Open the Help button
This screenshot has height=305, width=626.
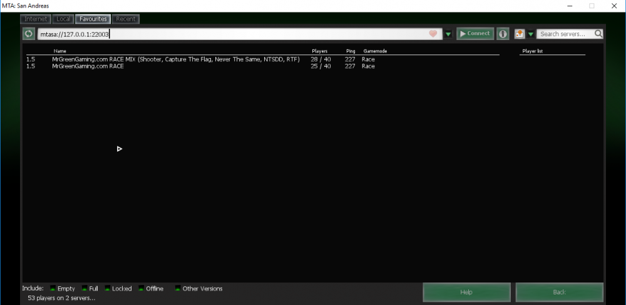click(x=466, y=292)
